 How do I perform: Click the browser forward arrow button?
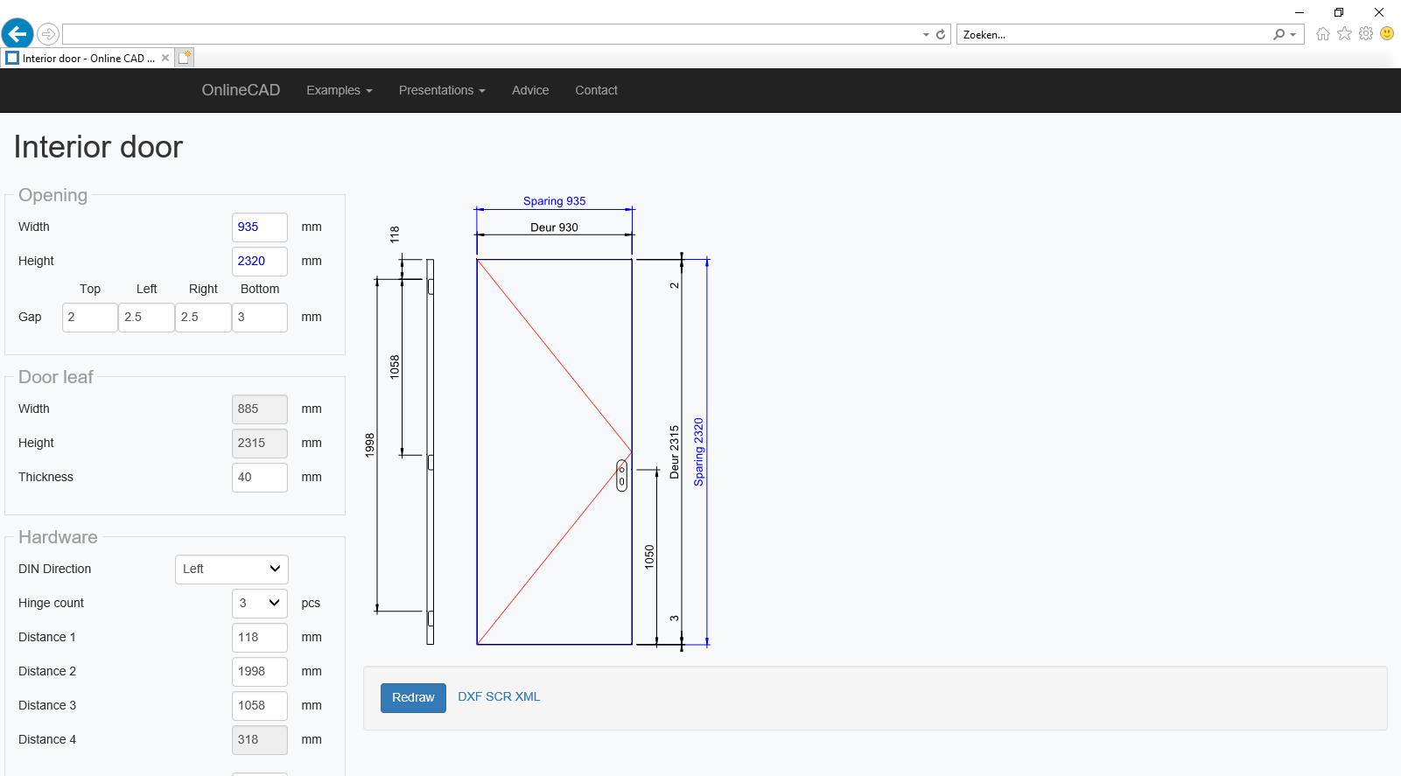click(48, 34)
